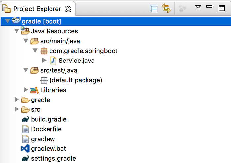Click the Service.java file icon
Viewport: 231px width, 163px height.
point(53,61)
